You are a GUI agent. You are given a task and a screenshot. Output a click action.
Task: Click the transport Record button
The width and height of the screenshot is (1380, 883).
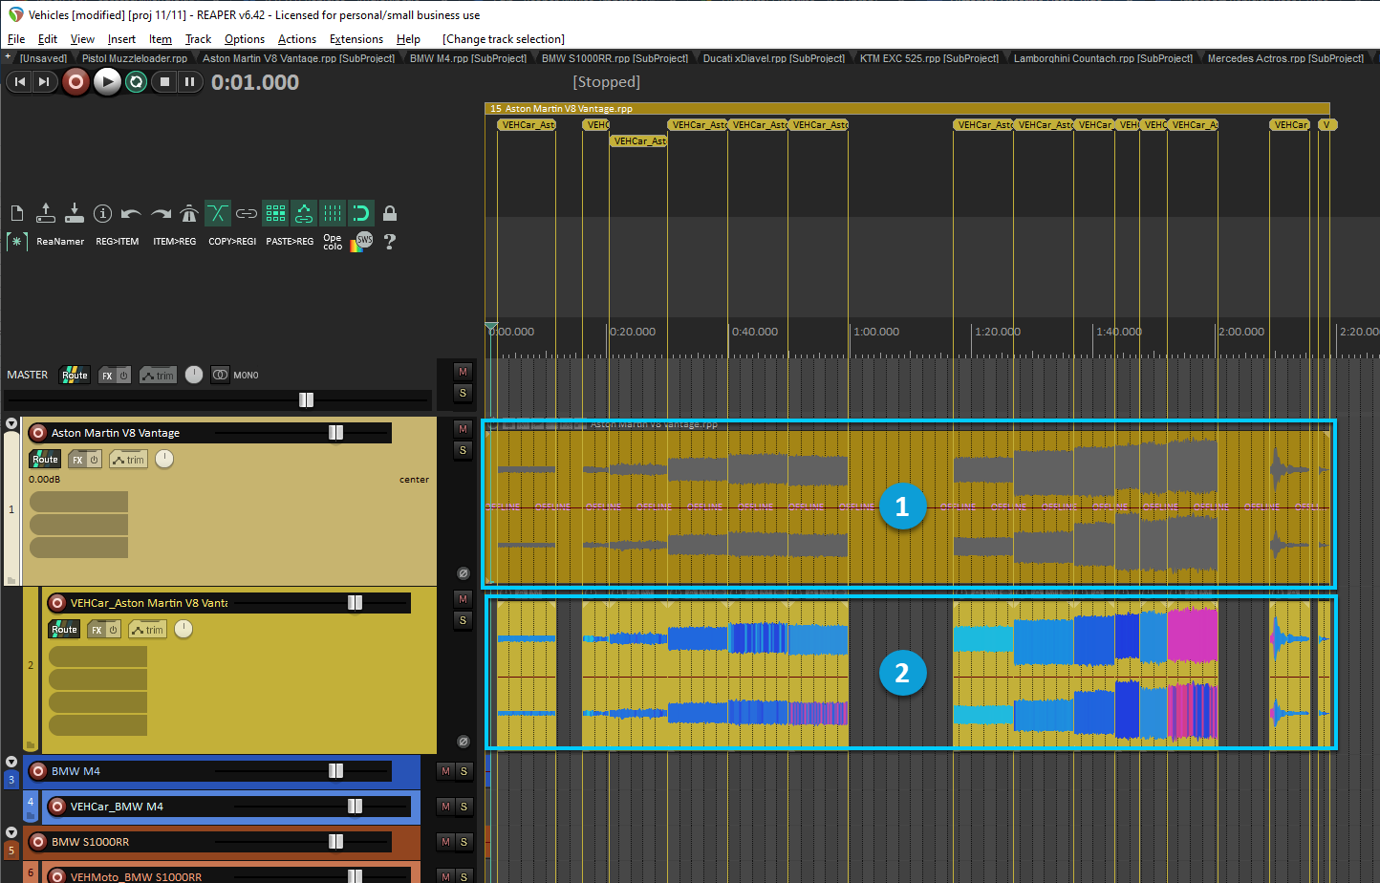pos(75,82)
